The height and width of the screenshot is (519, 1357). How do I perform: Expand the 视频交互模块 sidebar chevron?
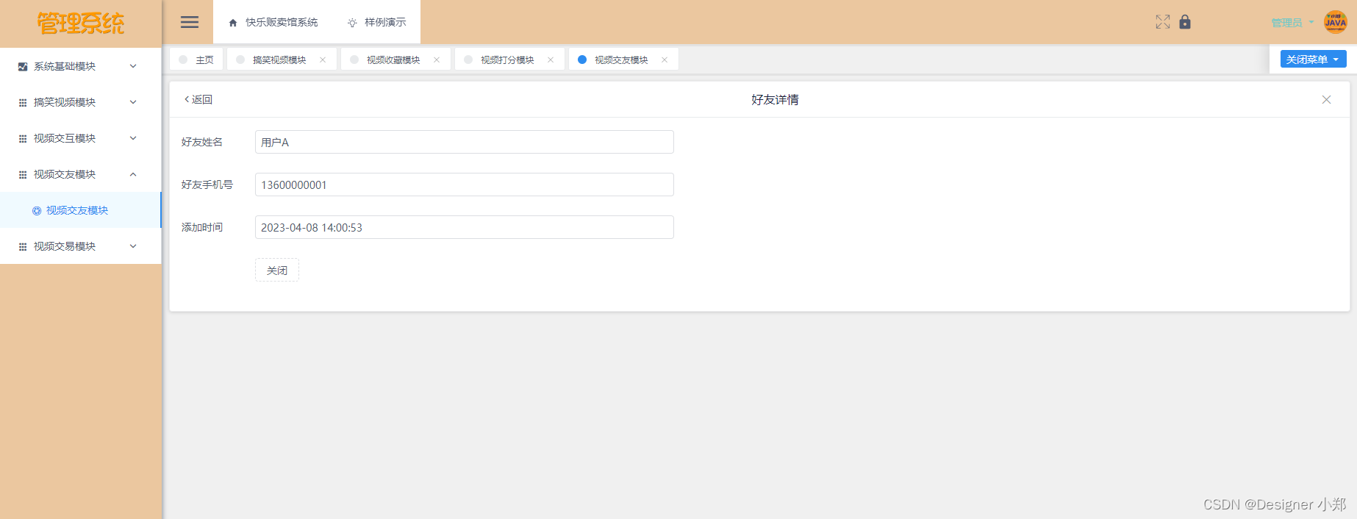[x=133, y=138]
